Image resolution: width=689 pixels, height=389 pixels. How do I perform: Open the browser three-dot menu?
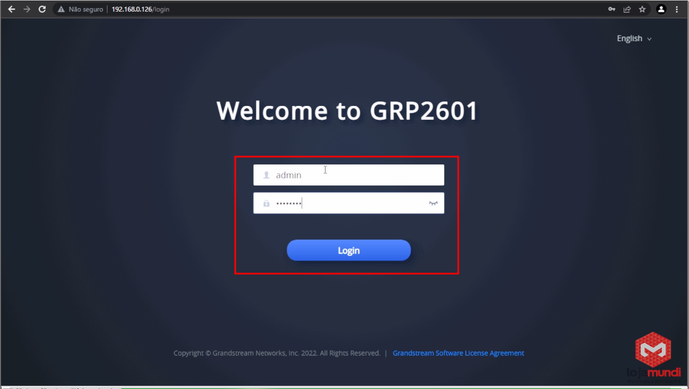(x=677, y=9)
